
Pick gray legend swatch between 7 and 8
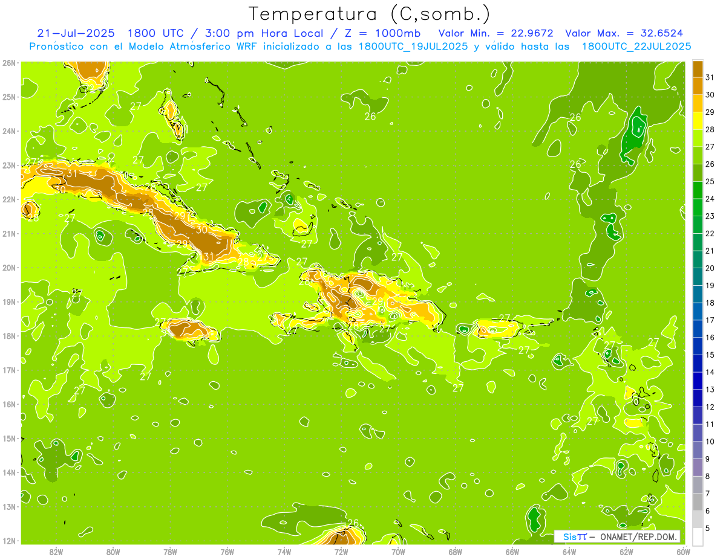coord(698,484)
